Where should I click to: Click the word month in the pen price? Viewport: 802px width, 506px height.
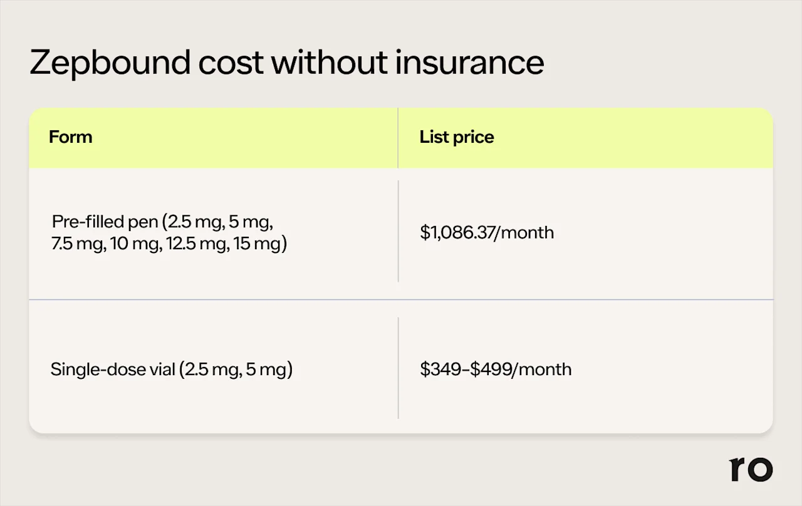[528, 233]
